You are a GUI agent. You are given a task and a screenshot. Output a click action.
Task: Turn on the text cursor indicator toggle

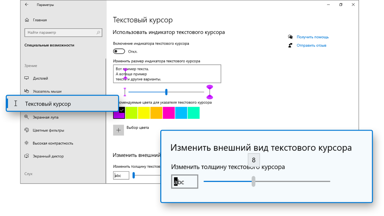point(119,51)
